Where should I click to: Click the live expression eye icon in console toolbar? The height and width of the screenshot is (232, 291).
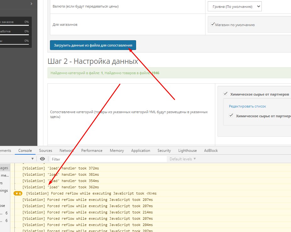click(x=42, y=159)
